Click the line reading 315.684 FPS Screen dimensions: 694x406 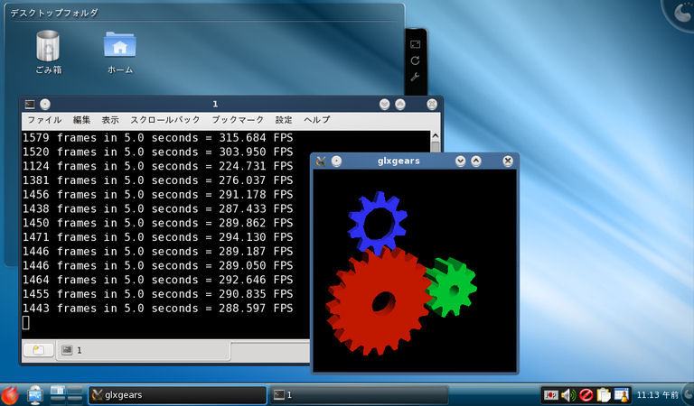[157, 138]
